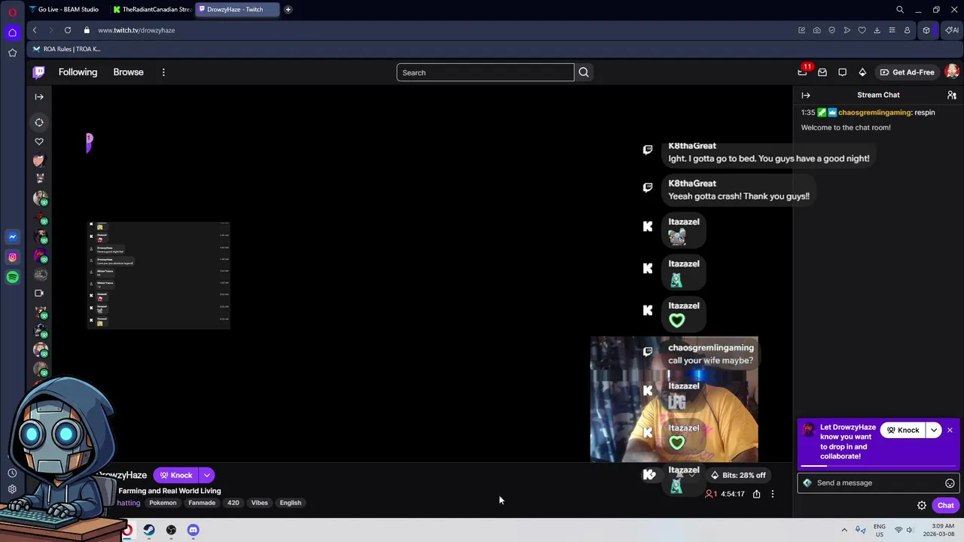Screen dimensions: 964x542
Task: Click the Knock button beside DrowzyHaze name
Action: coord(175,475)
